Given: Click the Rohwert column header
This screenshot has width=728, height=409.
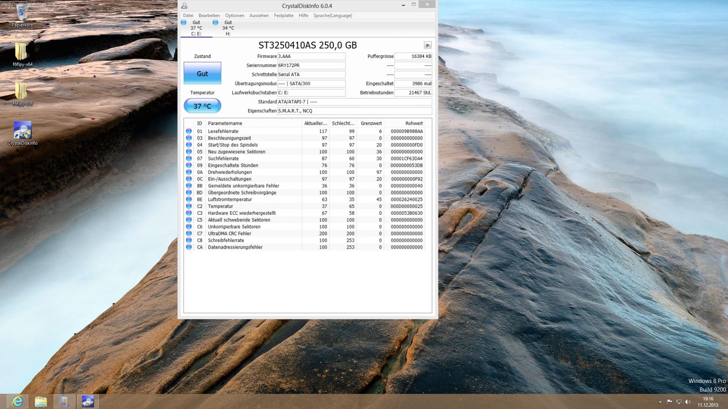Looking at the screenshot, I should (x=404, y=123).
